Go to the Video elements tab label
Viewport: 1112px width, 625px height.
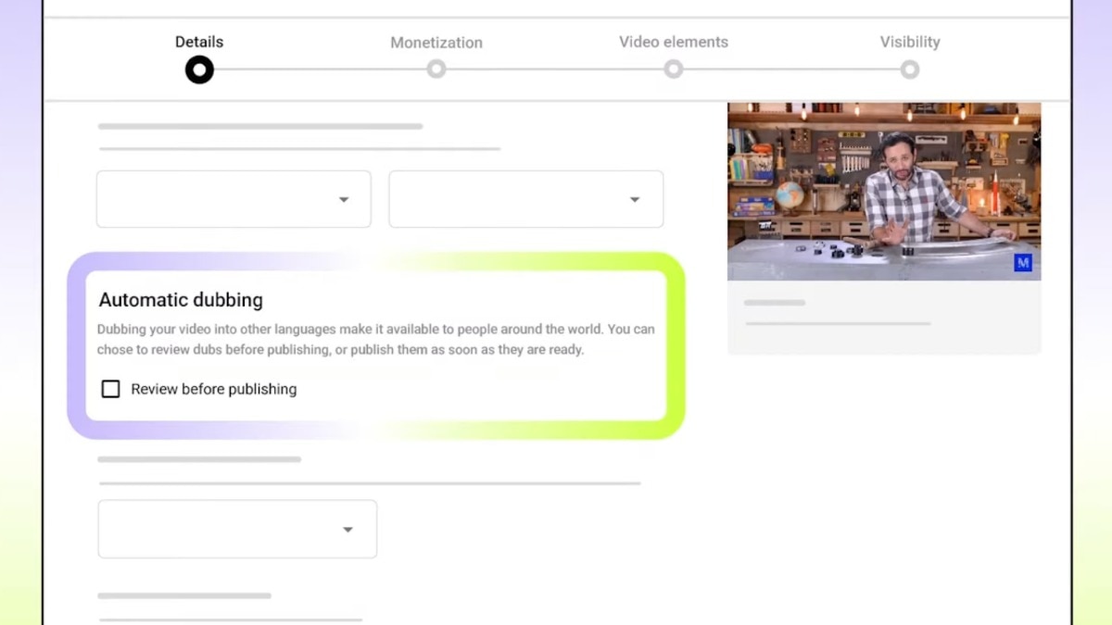[x=674, y=42]
